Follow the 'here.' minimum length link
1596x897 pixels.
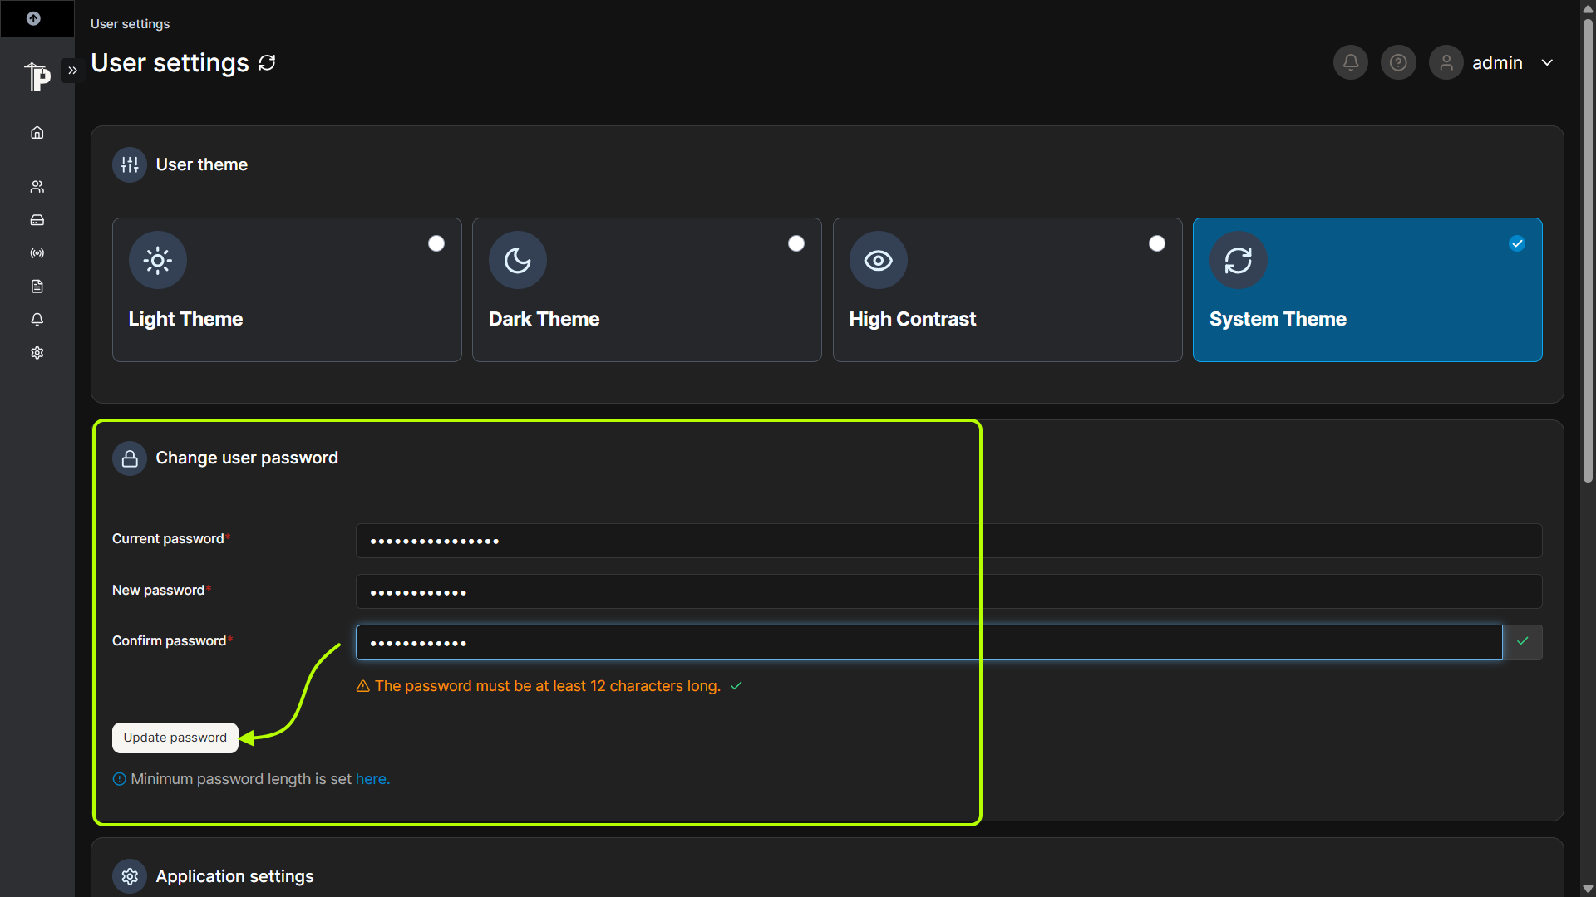[372, 779]
